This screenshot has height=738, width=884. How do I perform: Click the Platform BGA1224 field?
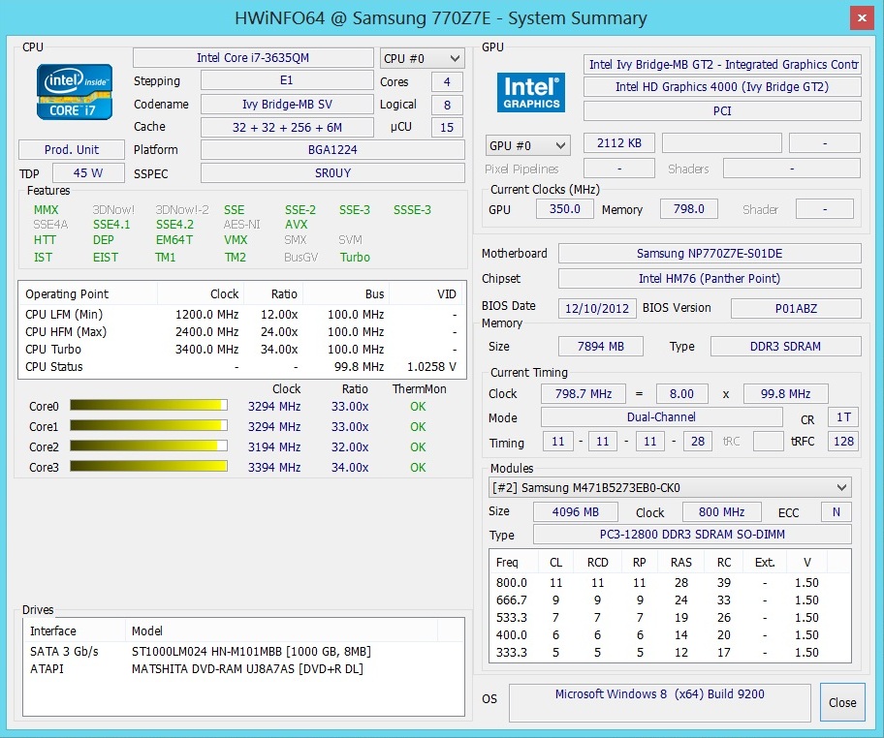332,150
